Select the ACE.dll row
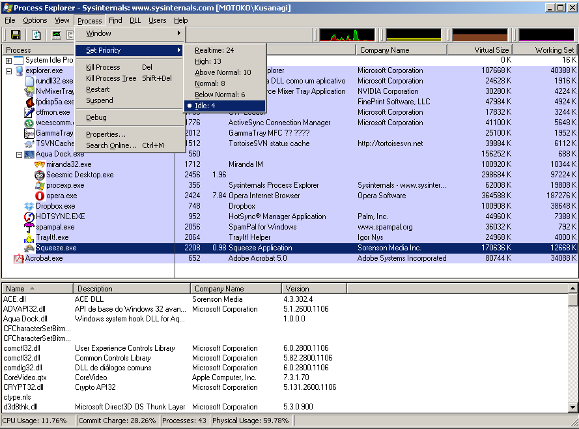Viewport: 579px width, 429px height. (285, 299)
